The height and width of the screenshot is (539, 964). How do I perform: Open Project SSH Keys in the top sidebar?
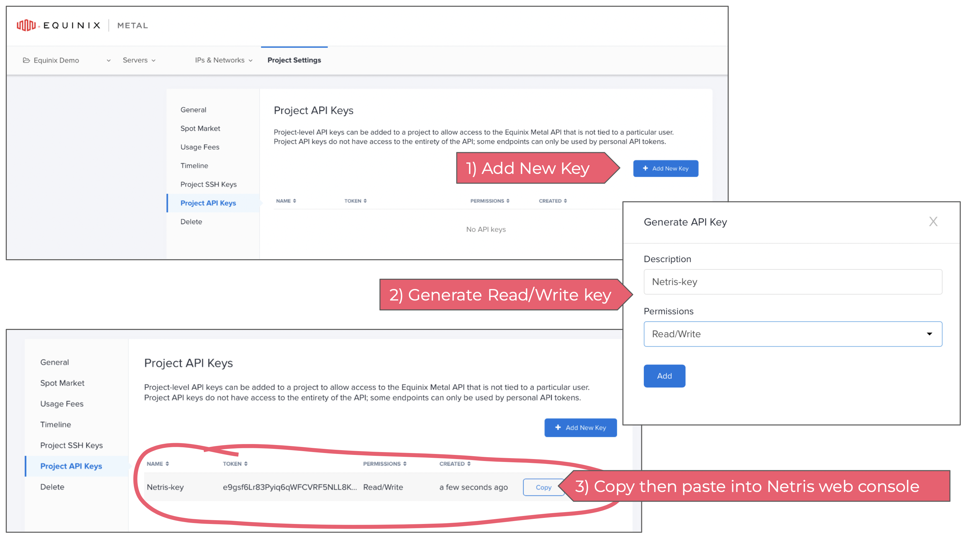[209, 184]
